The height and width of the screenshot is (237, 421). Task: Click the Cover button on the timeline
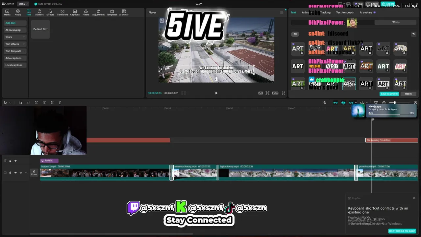[34, 172]
